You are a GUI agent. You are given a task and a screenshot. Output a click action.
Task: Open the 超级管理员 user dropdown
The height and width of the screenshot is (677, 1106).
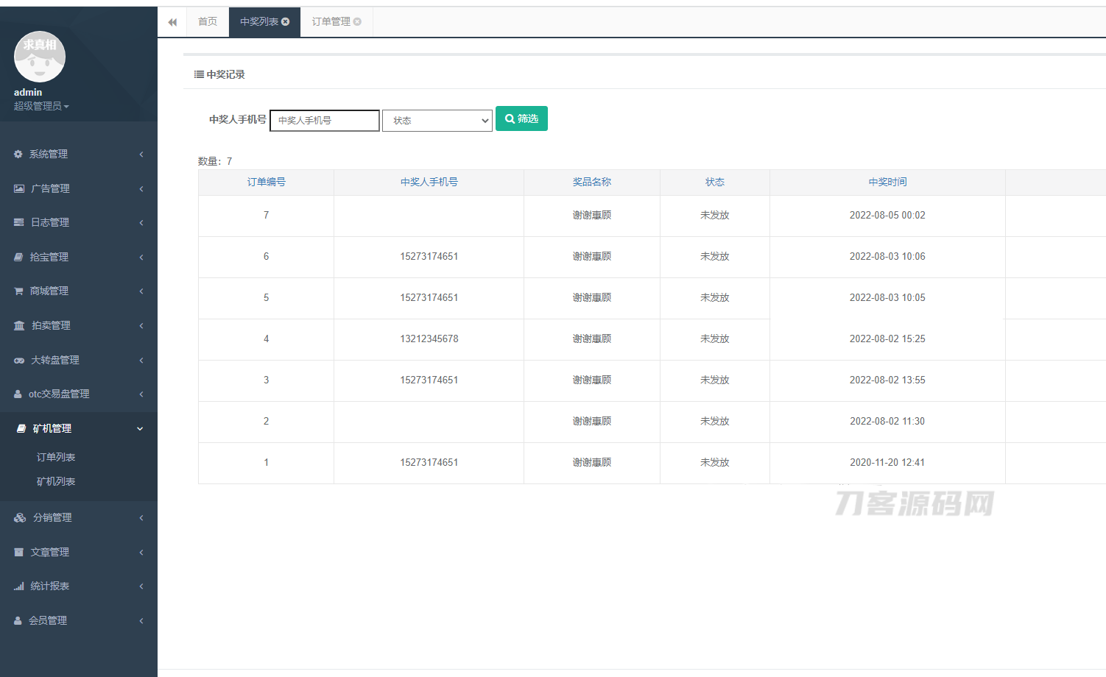tap(41, 107)
